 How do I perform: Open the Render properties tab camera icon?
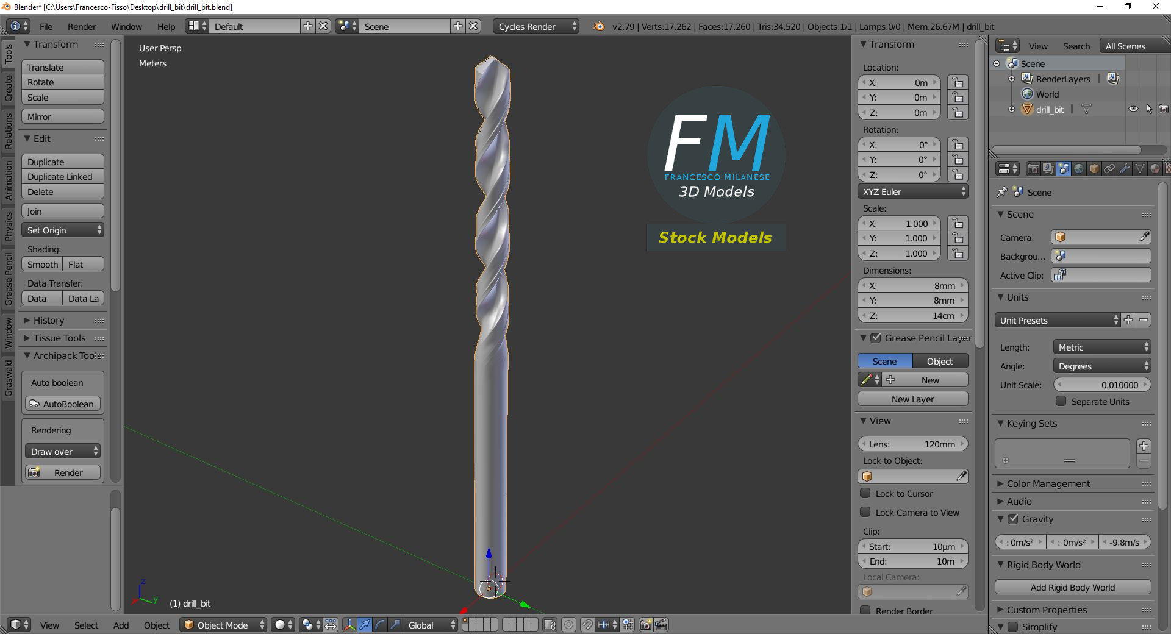[1033, 169]
